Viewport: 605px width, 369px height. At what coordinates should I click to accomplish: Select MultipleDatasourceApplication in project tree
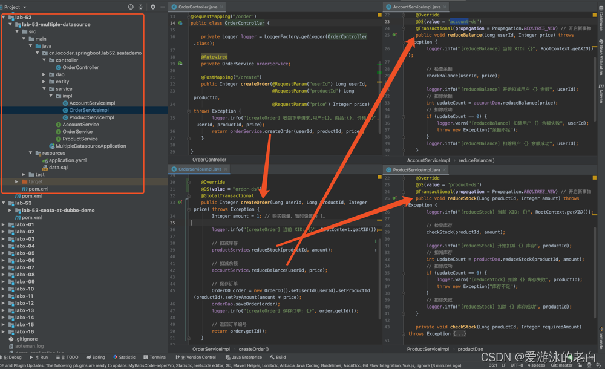click(91, 146)
